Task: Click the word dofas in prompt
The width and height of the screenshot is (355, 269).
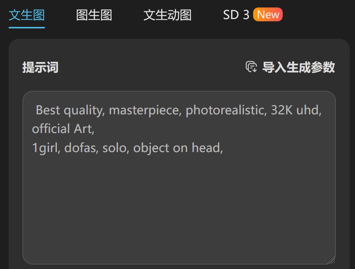Action: [x=81, y=148]
